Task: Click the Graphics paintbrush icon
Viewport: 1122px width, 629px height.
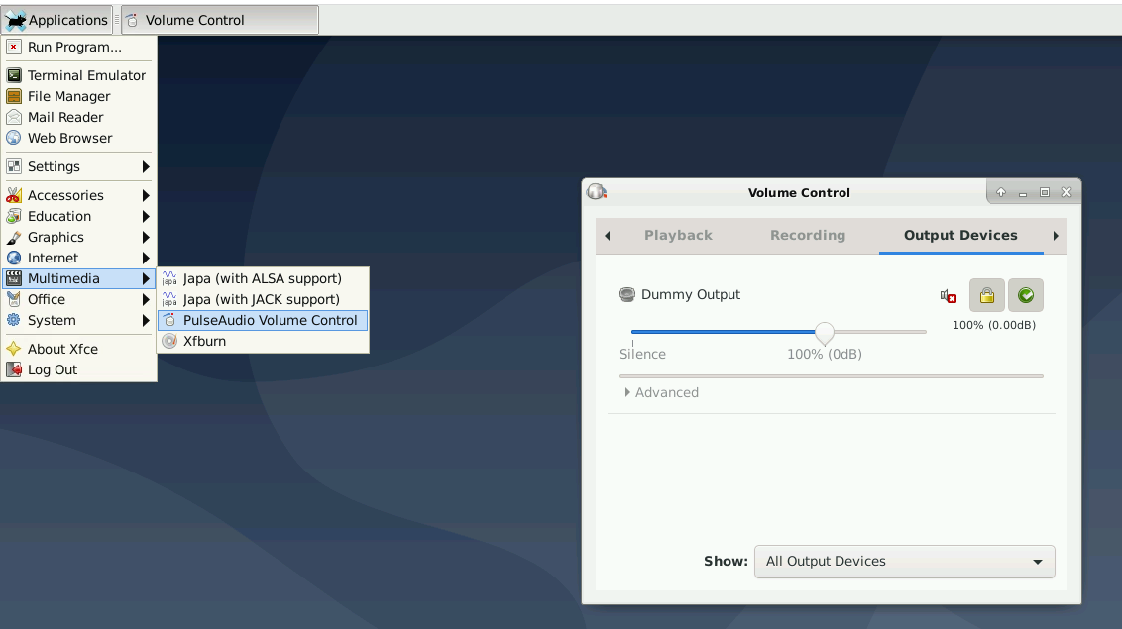Action: click(14, 237)
